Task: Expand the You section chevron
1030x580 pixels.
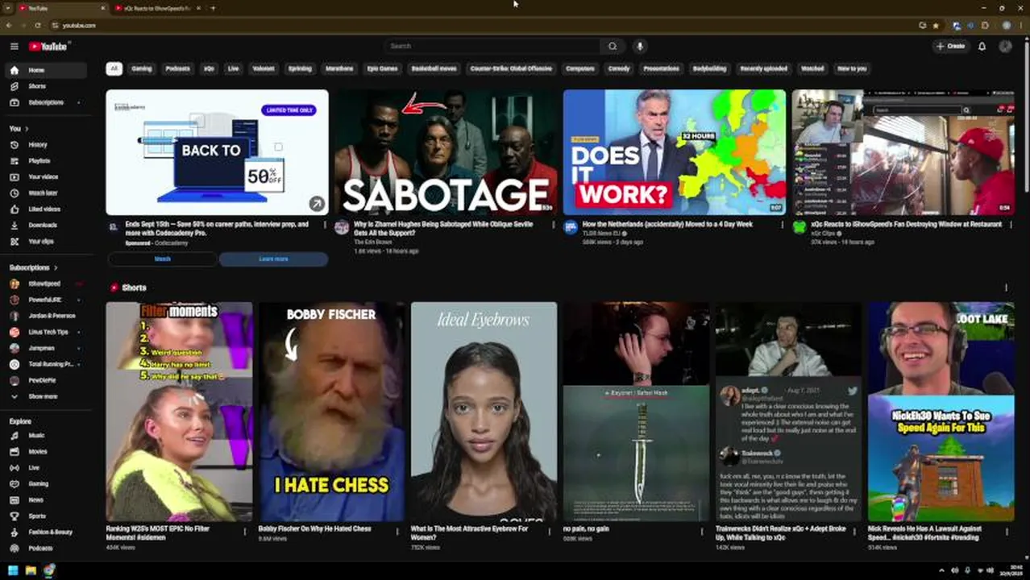Action: (x=27, y=128)
